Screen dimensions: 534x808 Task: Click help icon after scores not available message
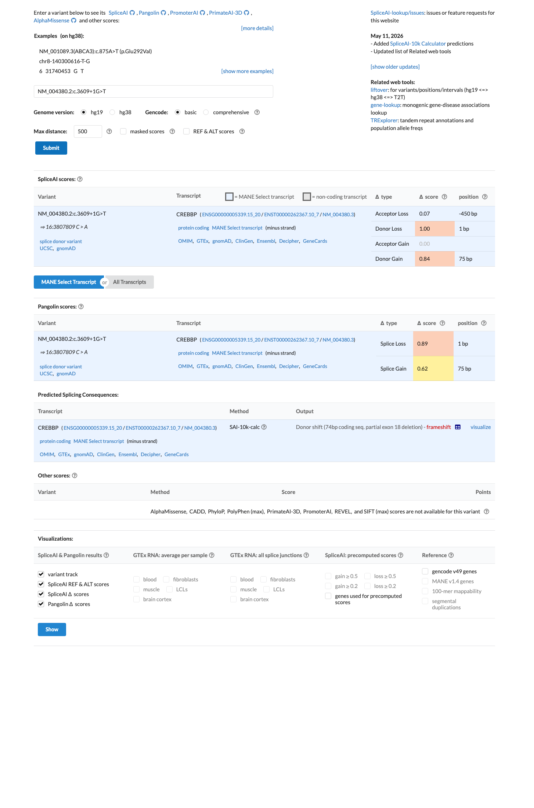pos(486,512)
